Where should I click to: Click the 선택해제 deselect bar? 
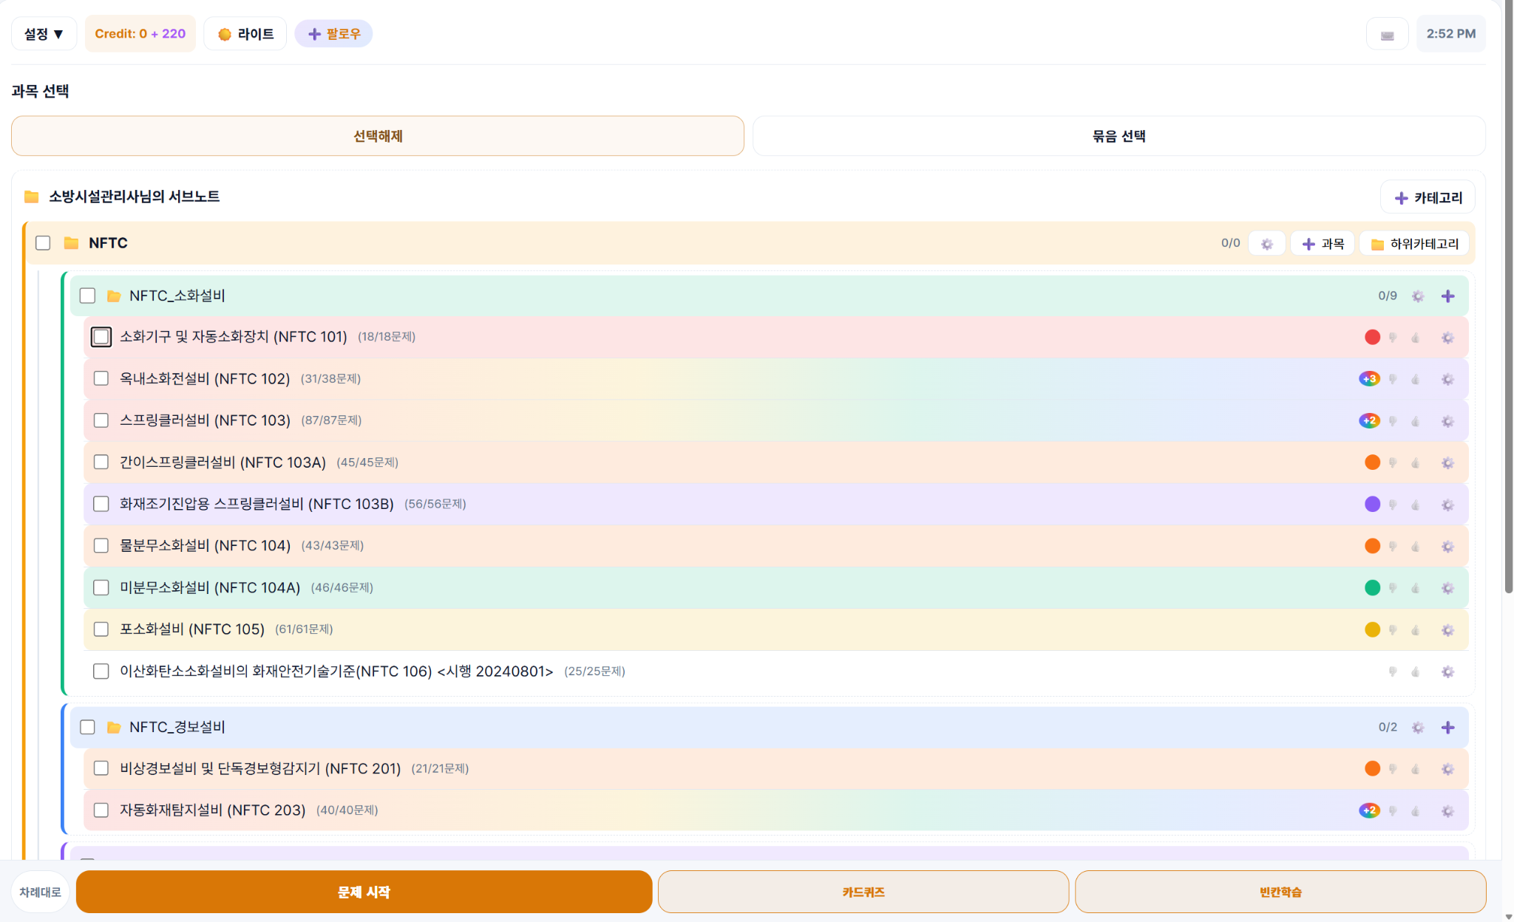[378, 136]
